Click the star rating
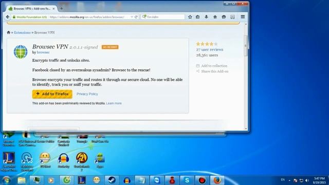Image resolution: width=329 pixels, height=185 pixels. click(x=207, y=44)
